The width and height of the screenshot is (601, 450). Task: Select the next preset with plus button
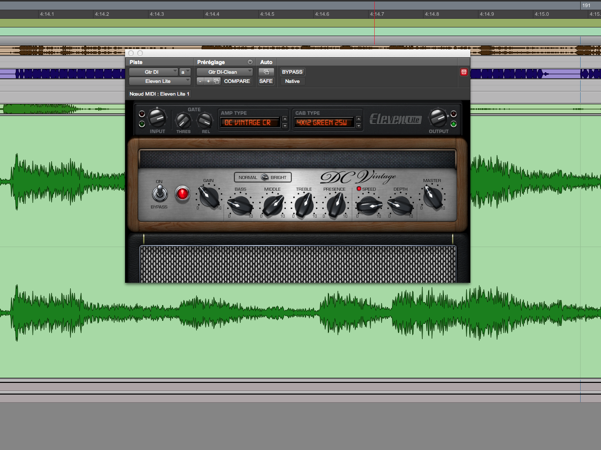208,81
